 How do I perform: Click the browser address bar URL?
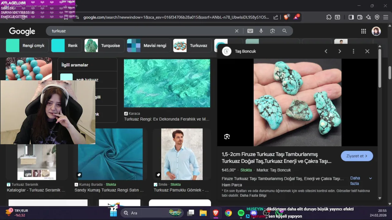pyautogui.click(x=176, y=17)
